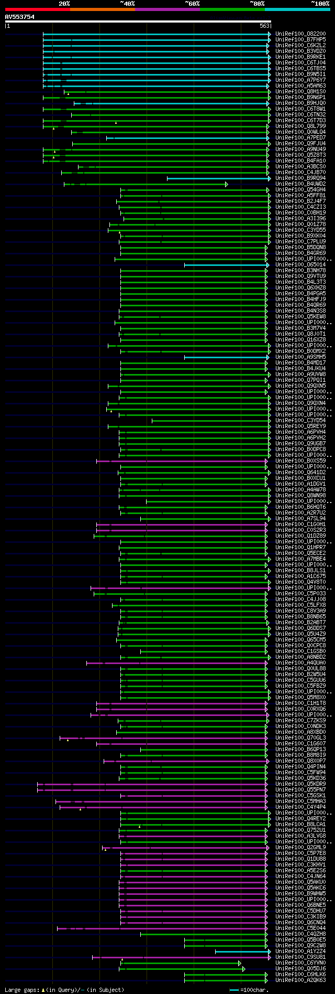
Task: Select hit label UniRef100_C5E044
Action: 301,928
